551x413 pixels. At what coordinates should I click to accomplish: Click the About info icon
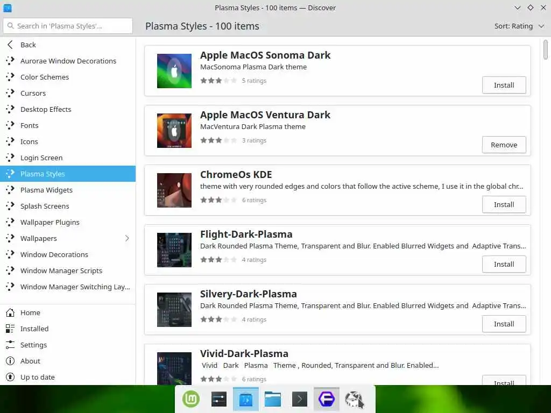click(x=10, y=361)
